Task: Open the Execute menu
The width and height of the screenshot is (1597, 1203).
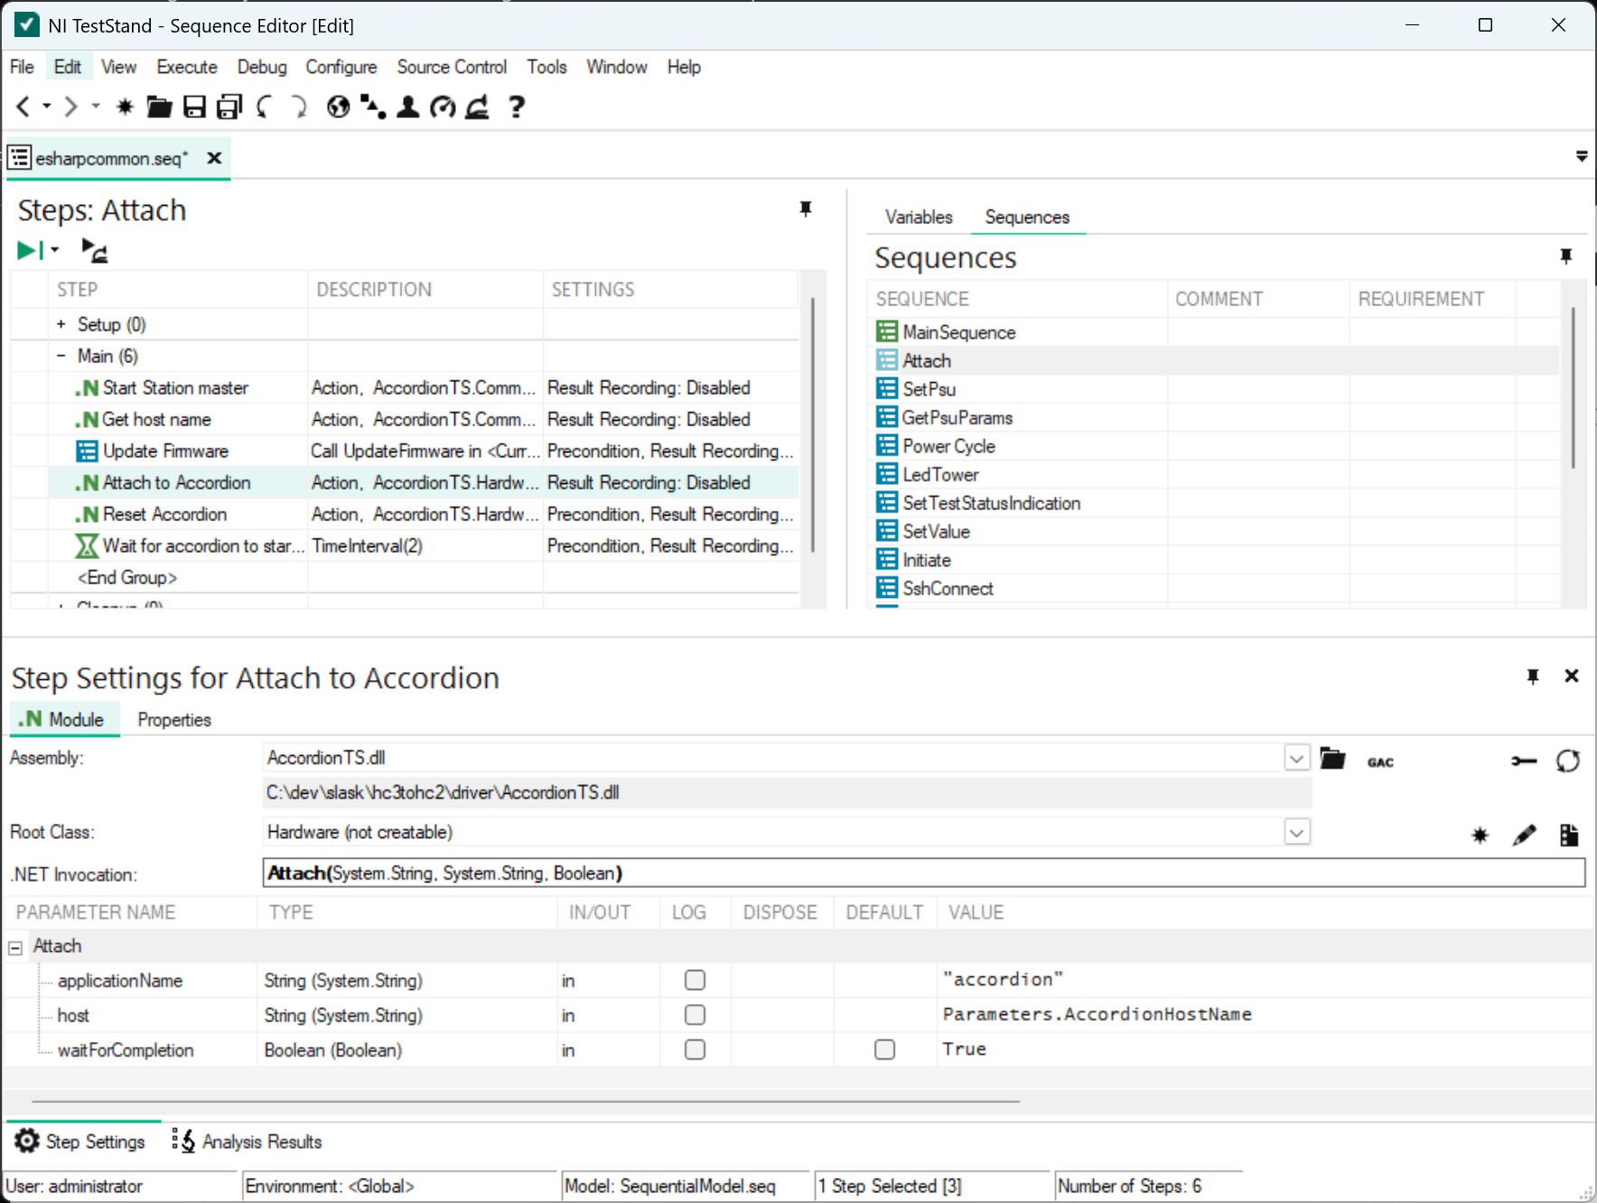Action: click(186, 67)
